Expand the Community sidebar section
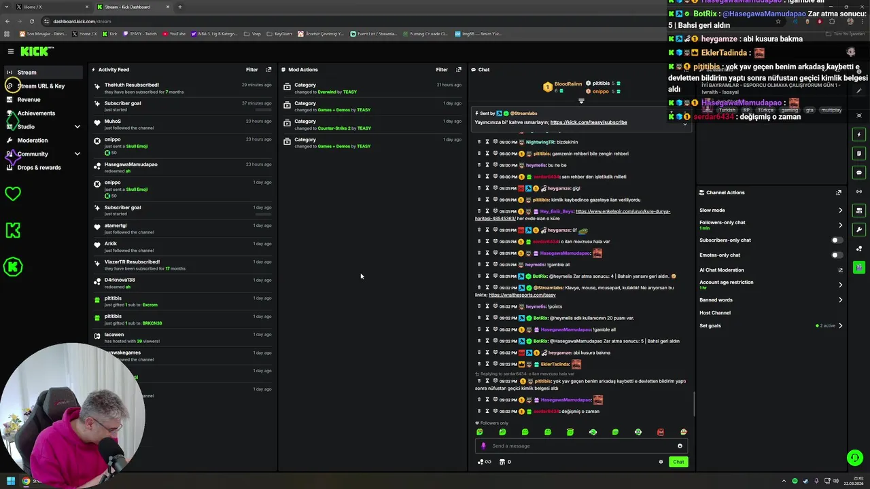 coord(77,154)
